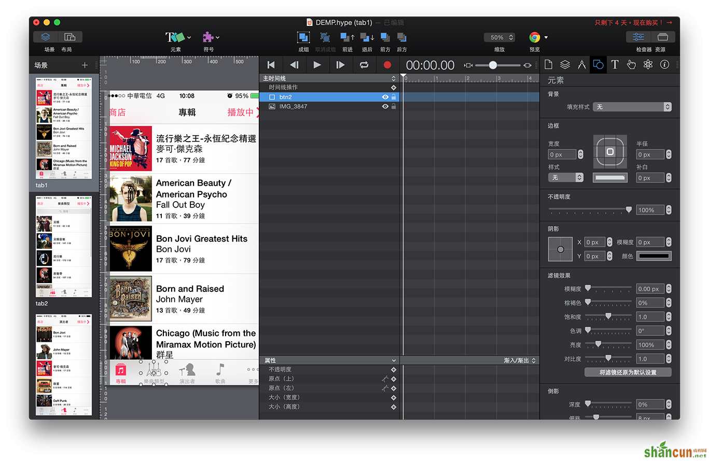Image resolution: width=709 pixels, height=461 pixels.
Task: Select the IMG_3847 layer row
Action: pyautogui.click(x=329, y=106)
